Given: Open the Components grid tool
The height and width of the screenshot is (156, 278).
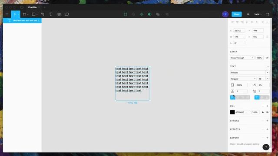Looking at the screenshot, I should point(59,14).
